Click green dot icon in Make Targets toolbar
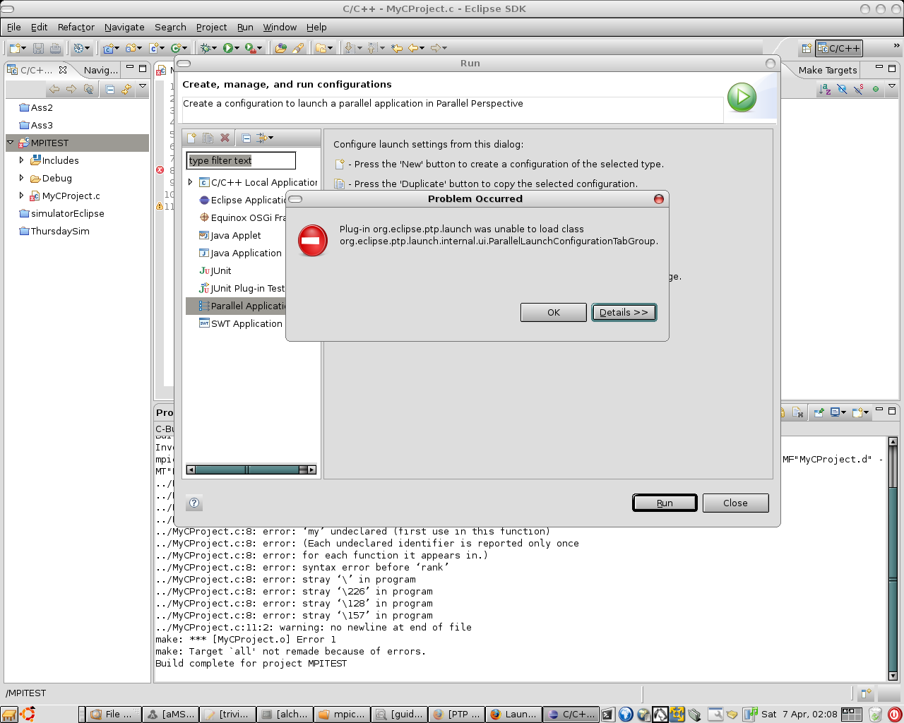Image resolution: width=904 pixels, height=723 pixels. coord(876,89)
